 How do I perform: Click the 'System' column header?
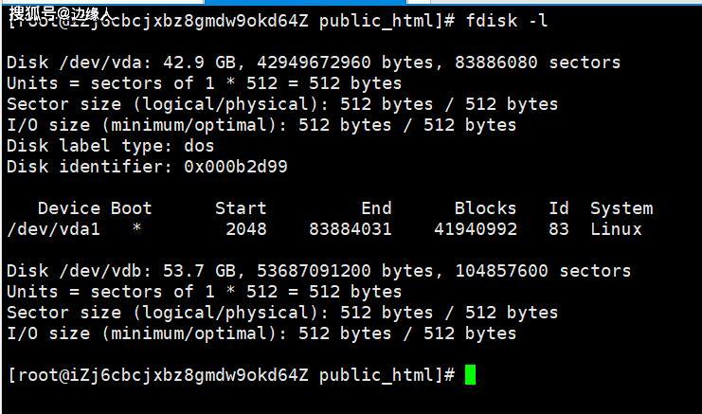click(x=621, y=208)
